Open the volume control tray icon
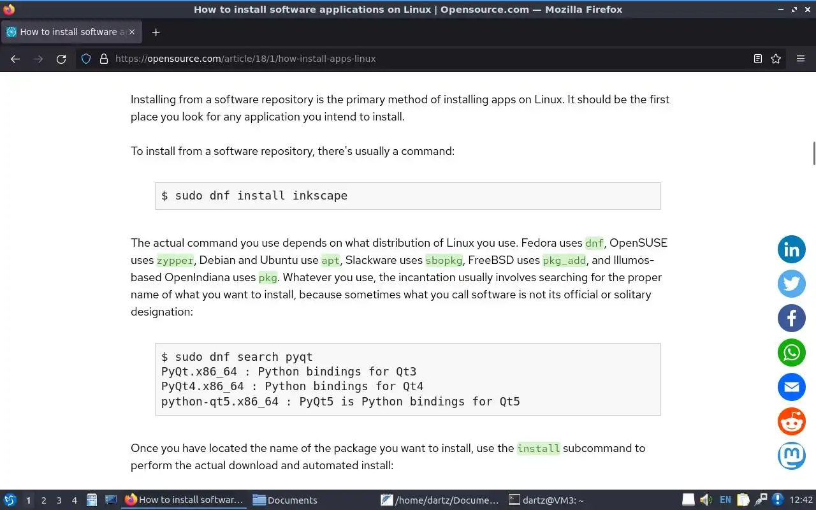 coord(706,500)
